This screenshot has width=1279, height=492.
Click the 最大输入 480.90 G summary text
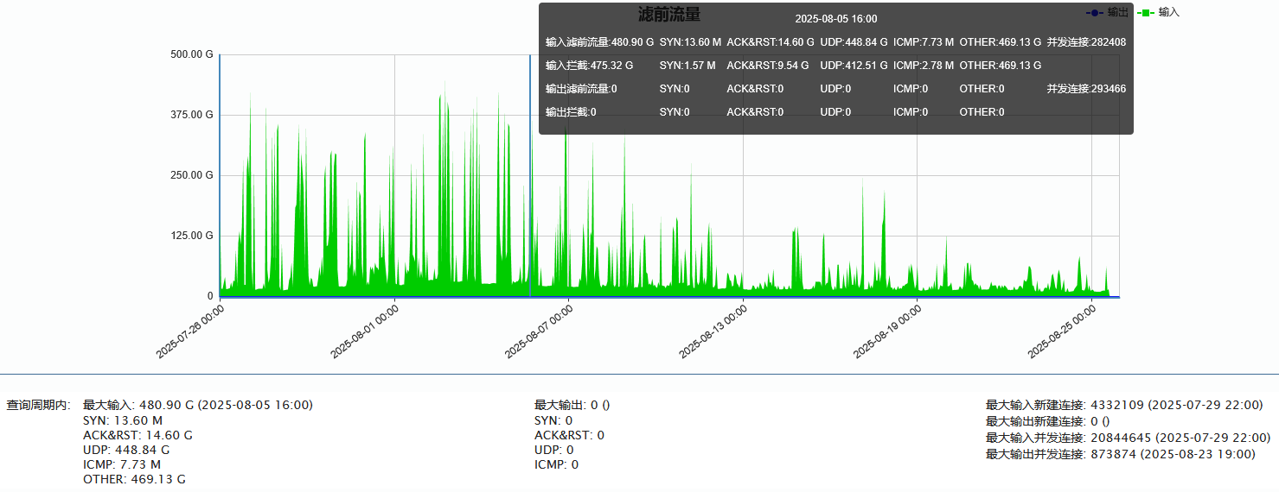[197, 405]
